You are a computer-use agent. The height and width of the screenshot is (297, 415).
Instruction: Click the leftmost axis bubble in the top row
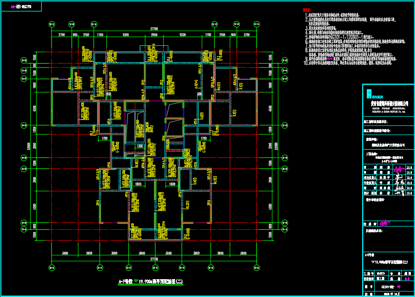tap(52, 24)
